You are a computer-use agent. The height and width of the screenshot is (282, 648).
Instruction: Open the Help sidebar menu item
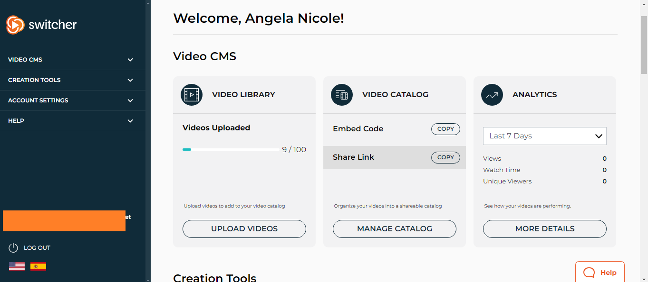point(16,121)
